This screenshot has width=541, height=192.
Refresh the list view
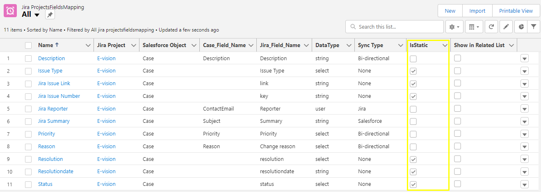point(491,27)
